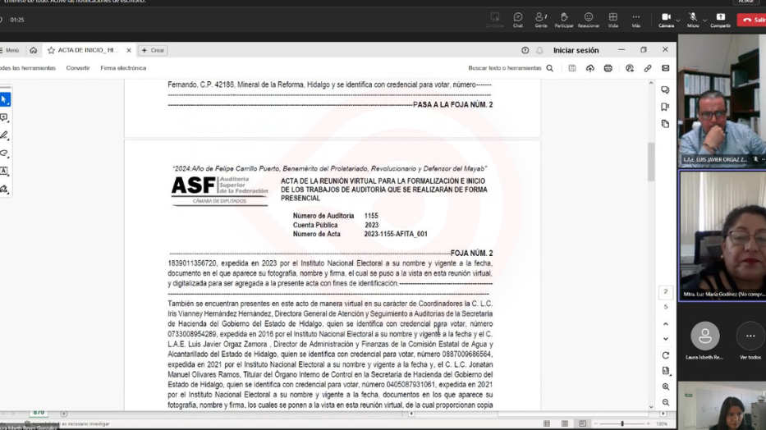
Task: Click the magnifier zoom-in icon in right sidebar
Action: click(666, 387)
